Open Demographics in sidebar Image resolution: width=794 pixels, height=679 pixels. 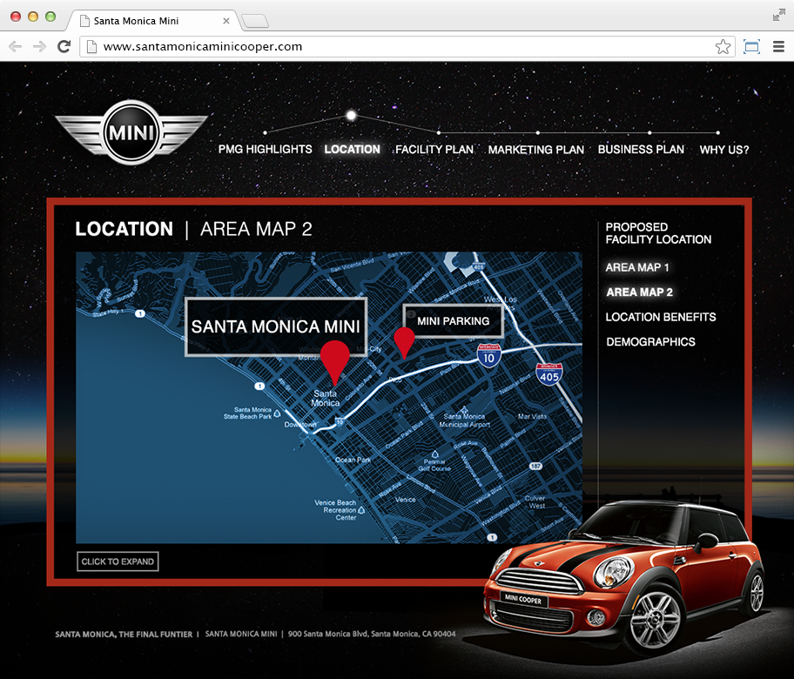point(650,342)
